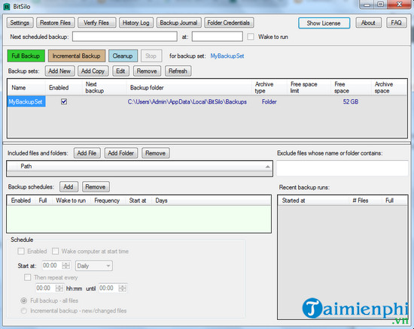Start a Full Backup with green button
Image resolution: width=414 pixels, height=329 pixels.
pyautogui.click(x=26, y=56)
